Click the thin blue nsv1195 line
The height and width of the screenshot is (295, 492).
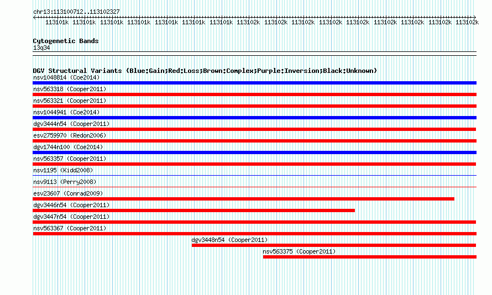point(254,176)
